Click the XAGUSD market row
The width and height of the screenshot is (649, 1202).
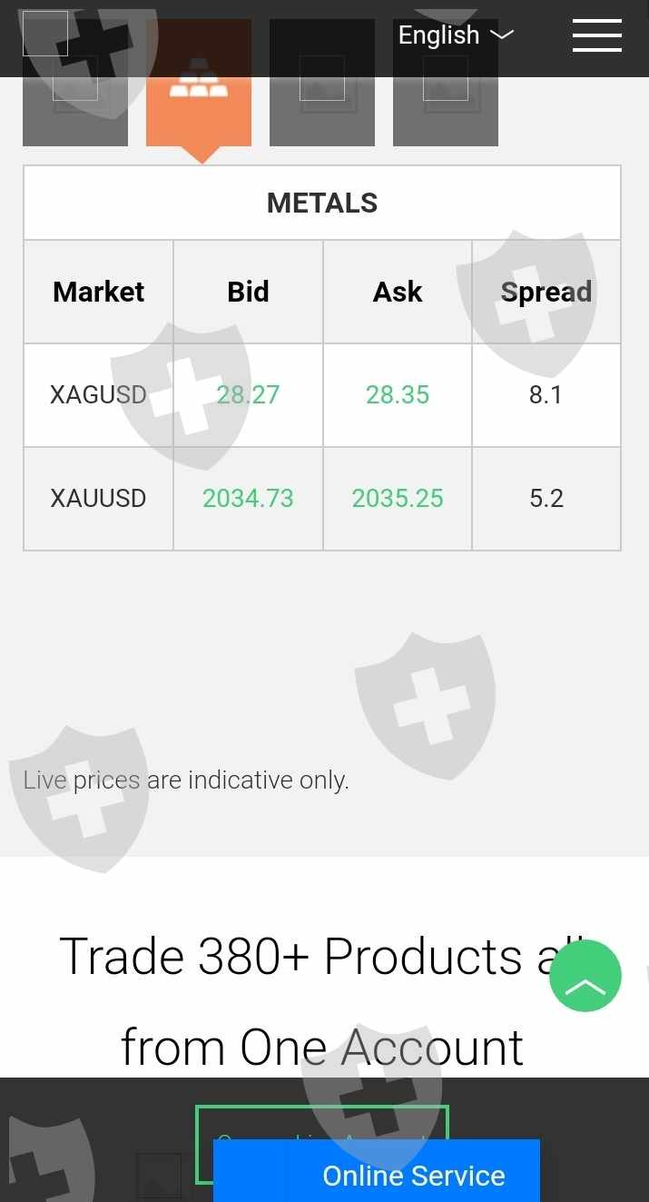(98, 395)
